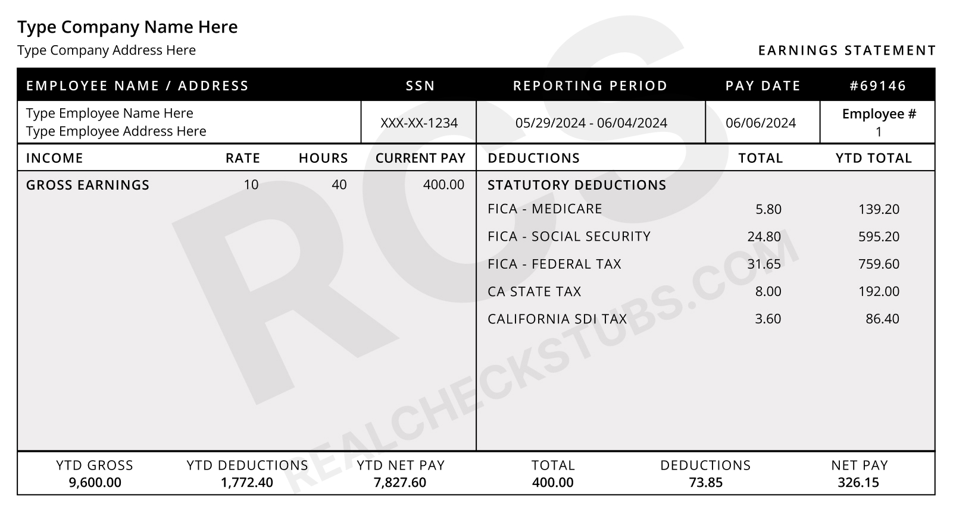Click the FICA - Federal Tax YTD total 759.60

click(x=879, y=264)
